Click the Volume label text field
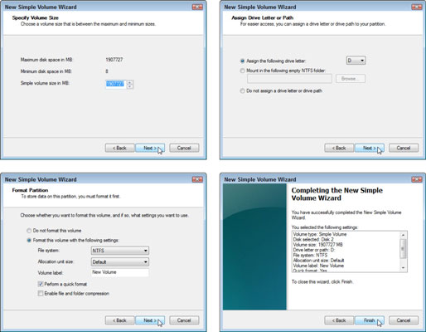This screenshot has width=426, height=332. click(x=120, y=272)
